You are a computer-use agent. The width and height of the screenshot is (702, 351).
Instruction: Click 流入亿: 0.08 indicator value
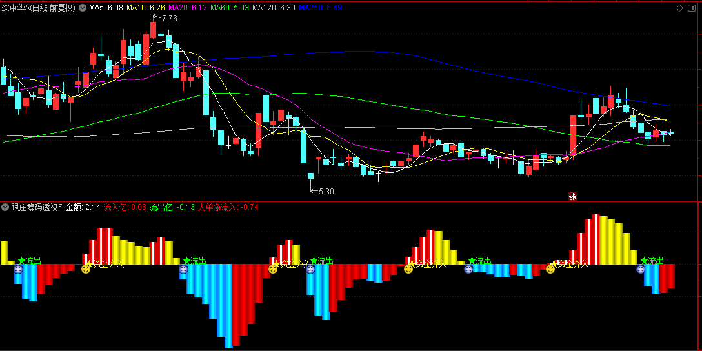(125, 207)
